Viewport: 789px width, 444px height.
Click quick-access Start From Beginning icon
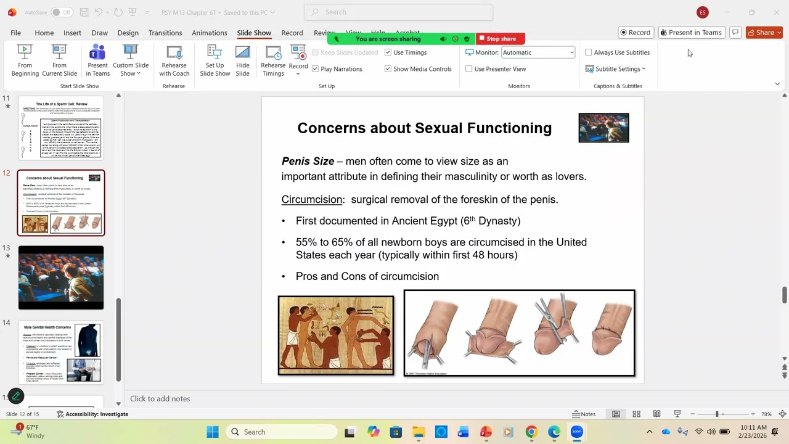tap(133, 12)
